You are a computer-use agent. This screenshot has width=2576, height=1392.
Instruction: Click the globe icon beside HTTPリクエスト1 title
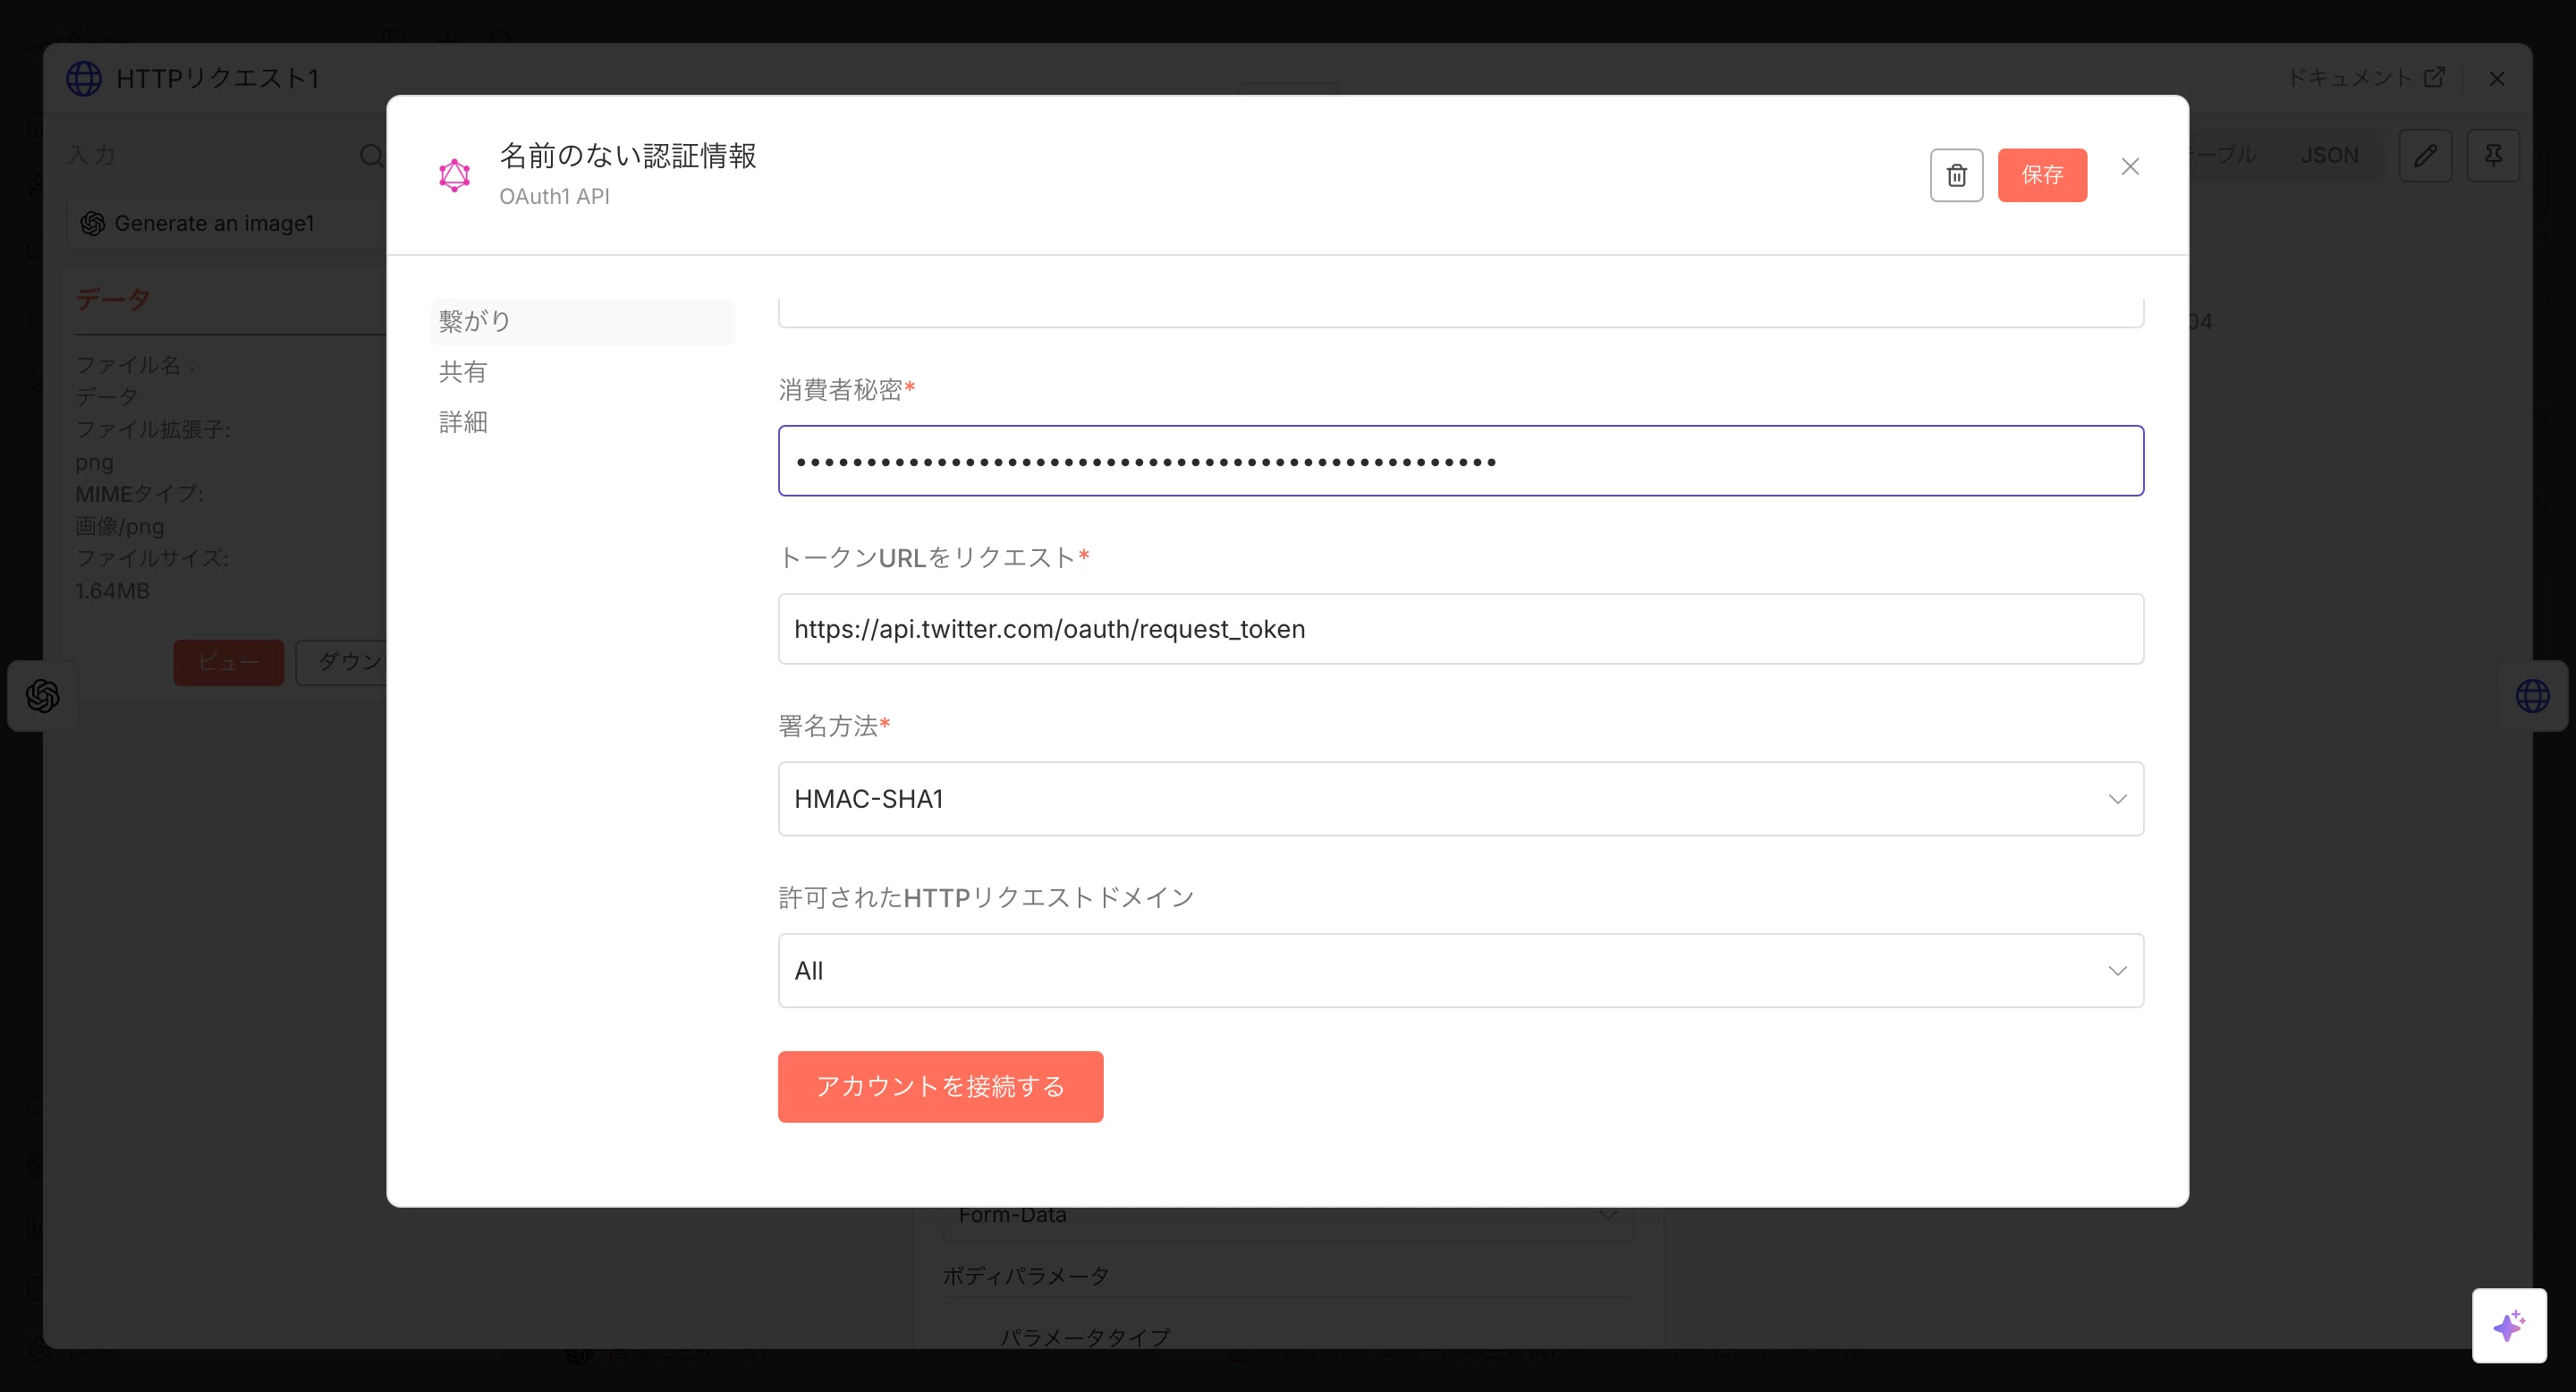(x=84, y=78)
